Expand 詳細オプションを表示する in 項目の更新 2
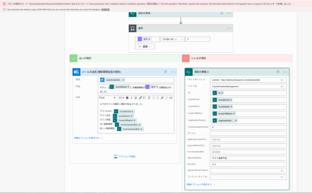The width and height of the screenshot is (312, 193). point(201,184)
